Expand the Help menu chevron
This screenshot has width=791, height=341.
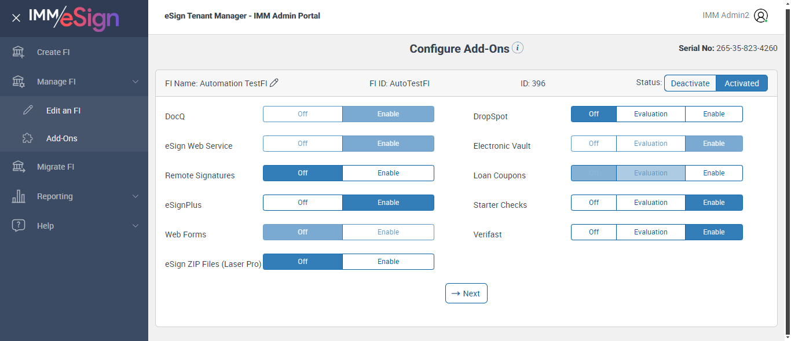[x=136, y=226]
